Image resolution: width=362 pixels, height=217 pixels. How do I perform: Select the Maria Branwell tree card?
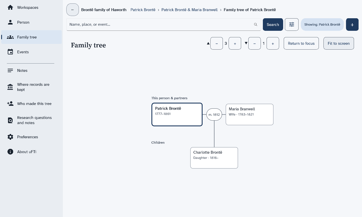(249, 114)
